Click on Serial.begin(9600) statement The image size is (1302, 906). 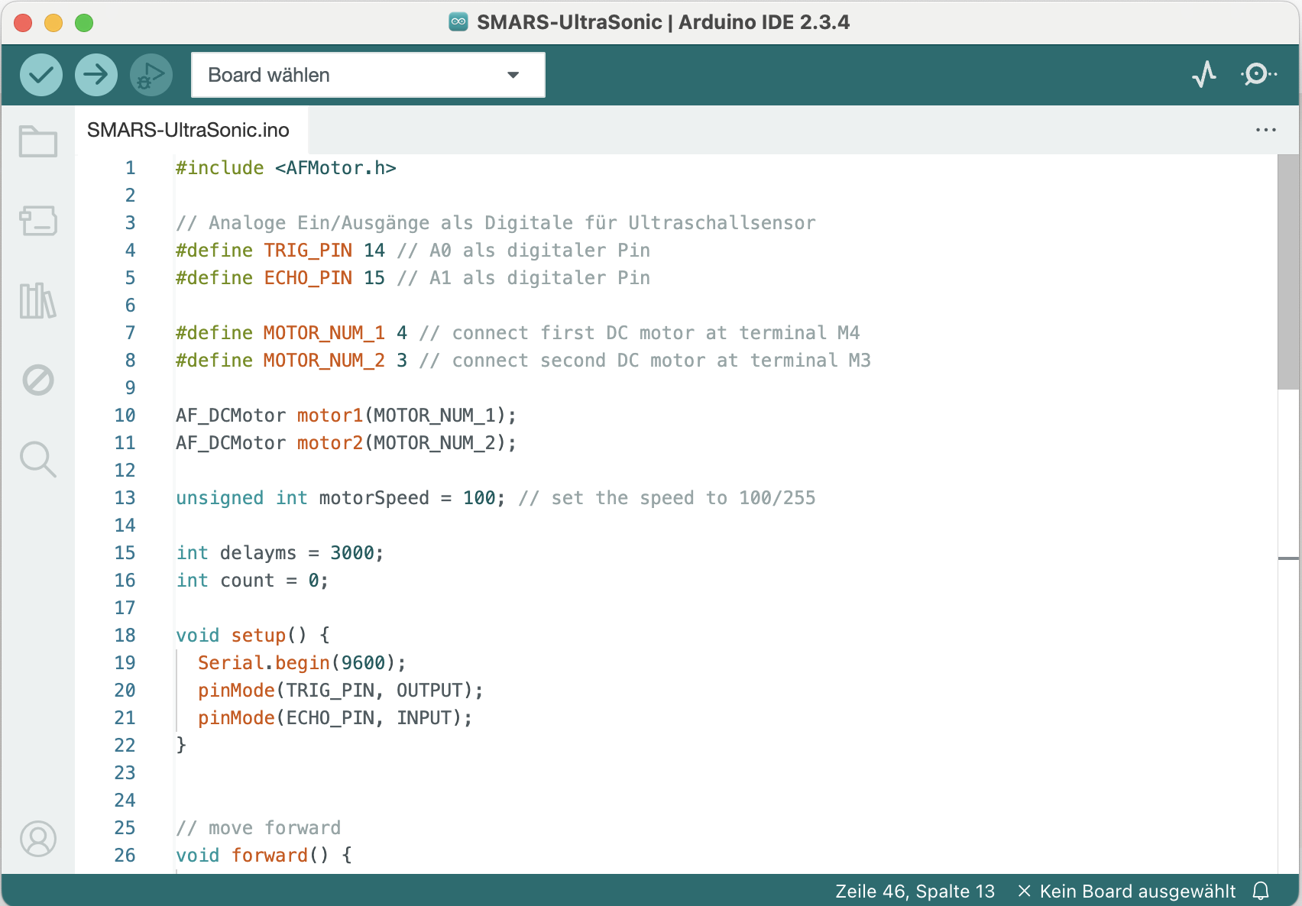click(302, 663)
